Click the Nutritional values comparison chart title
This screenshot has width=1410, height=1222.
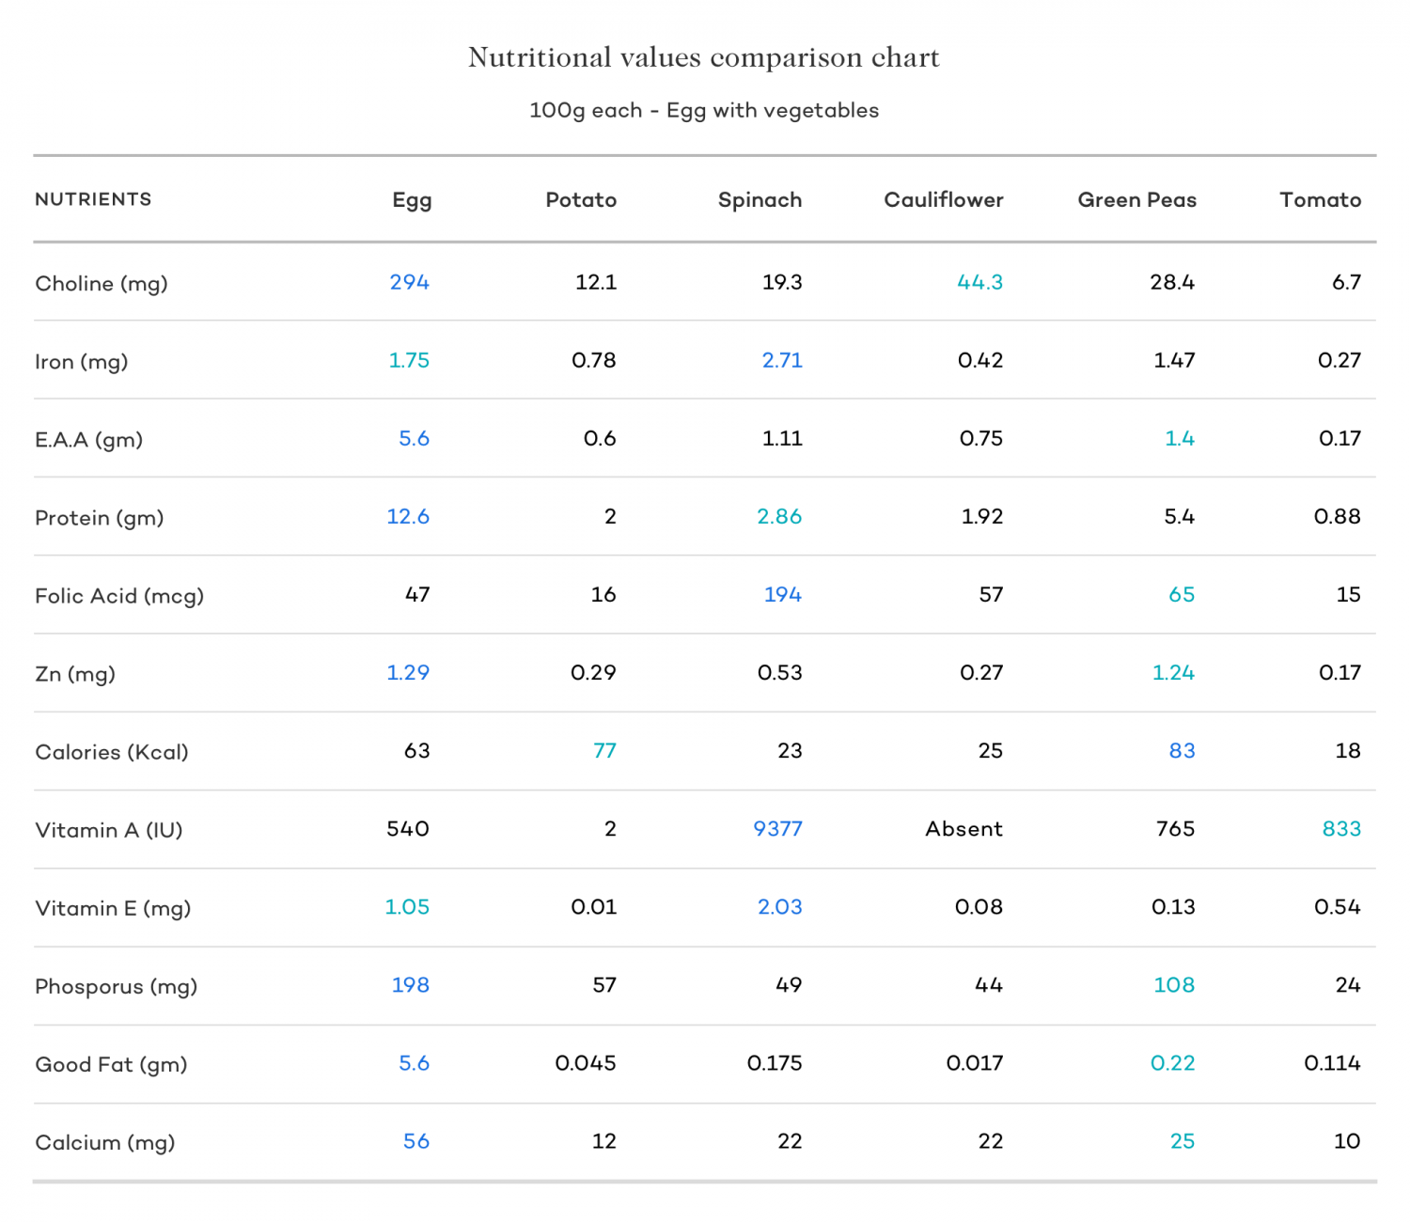(704, 57)
